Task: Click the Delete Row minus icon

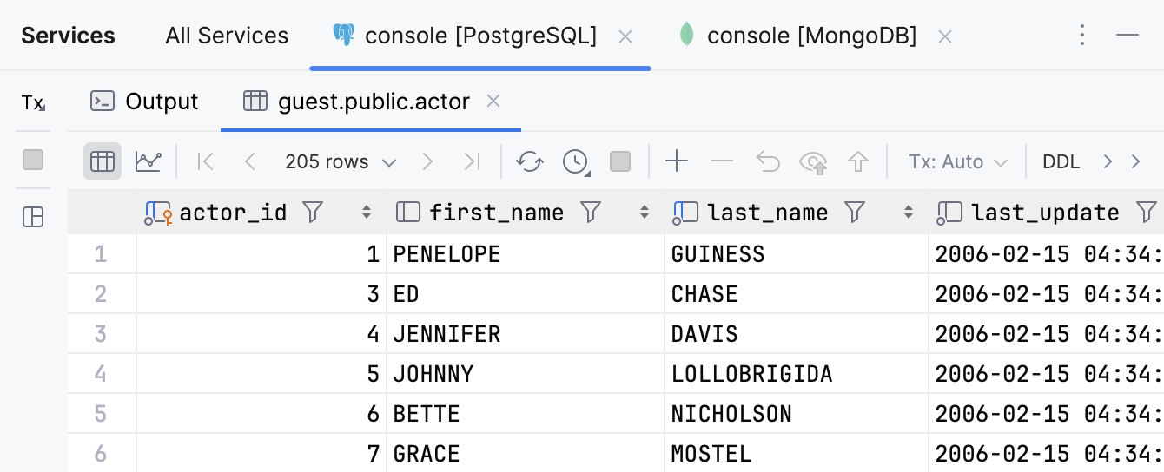Action: tap(722, 161)
